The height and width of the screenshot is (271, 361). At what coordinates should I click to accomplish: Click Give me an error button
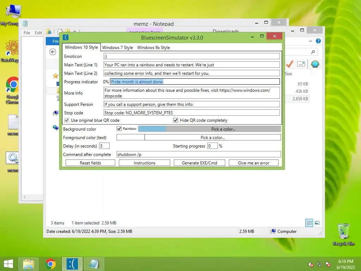tap(253, 163)
